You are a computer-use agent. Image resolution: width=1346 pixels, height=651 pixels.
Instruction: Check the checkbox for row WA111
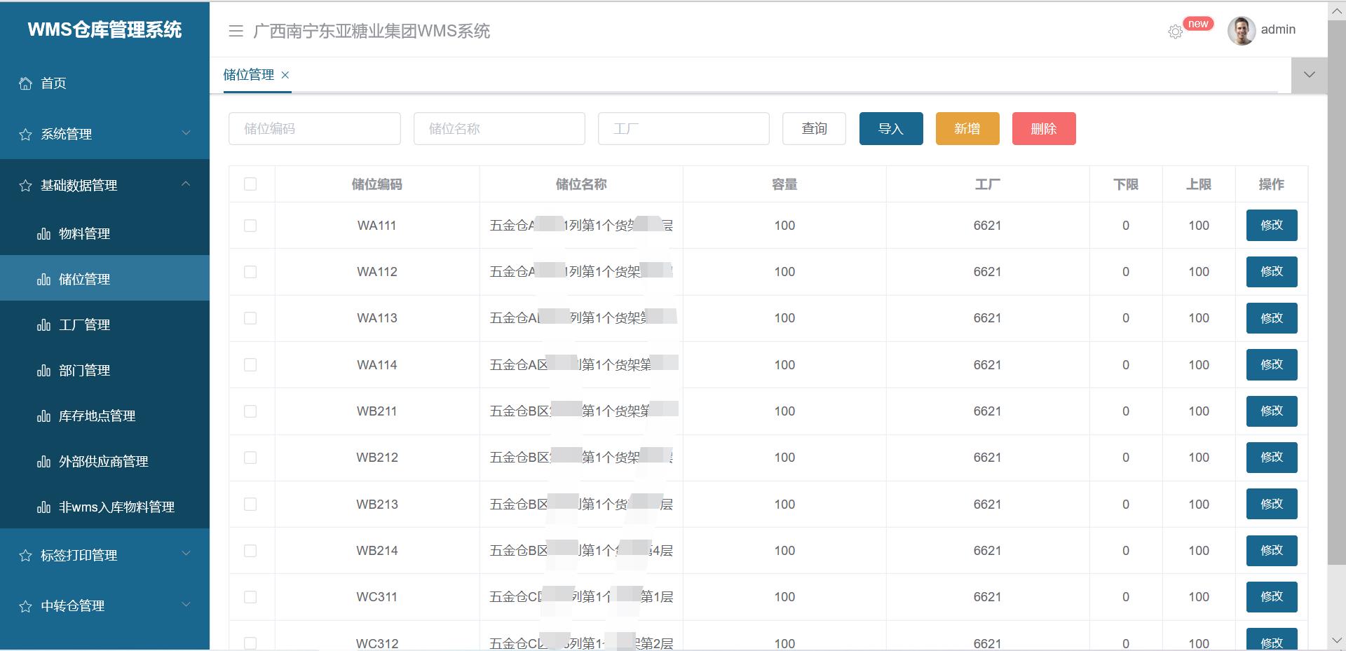pyautogui.click(x=251, y=225)
